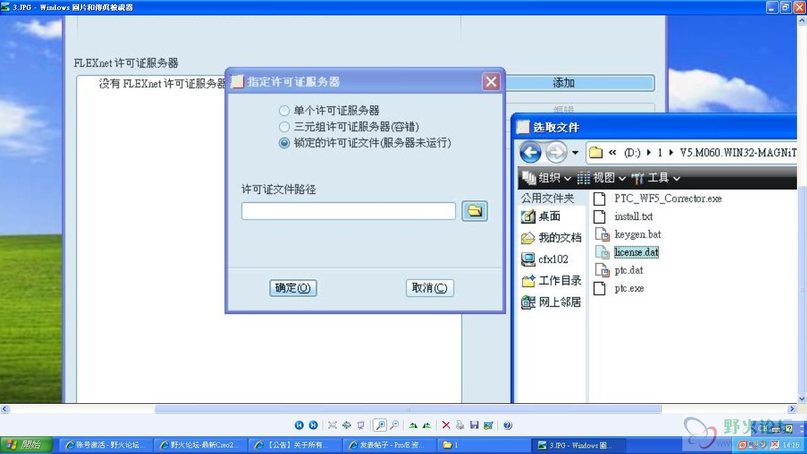The image size is (807, 454).
Task: Click the Forward arrow in 选取文件 dialog
Action: [556, 153]
